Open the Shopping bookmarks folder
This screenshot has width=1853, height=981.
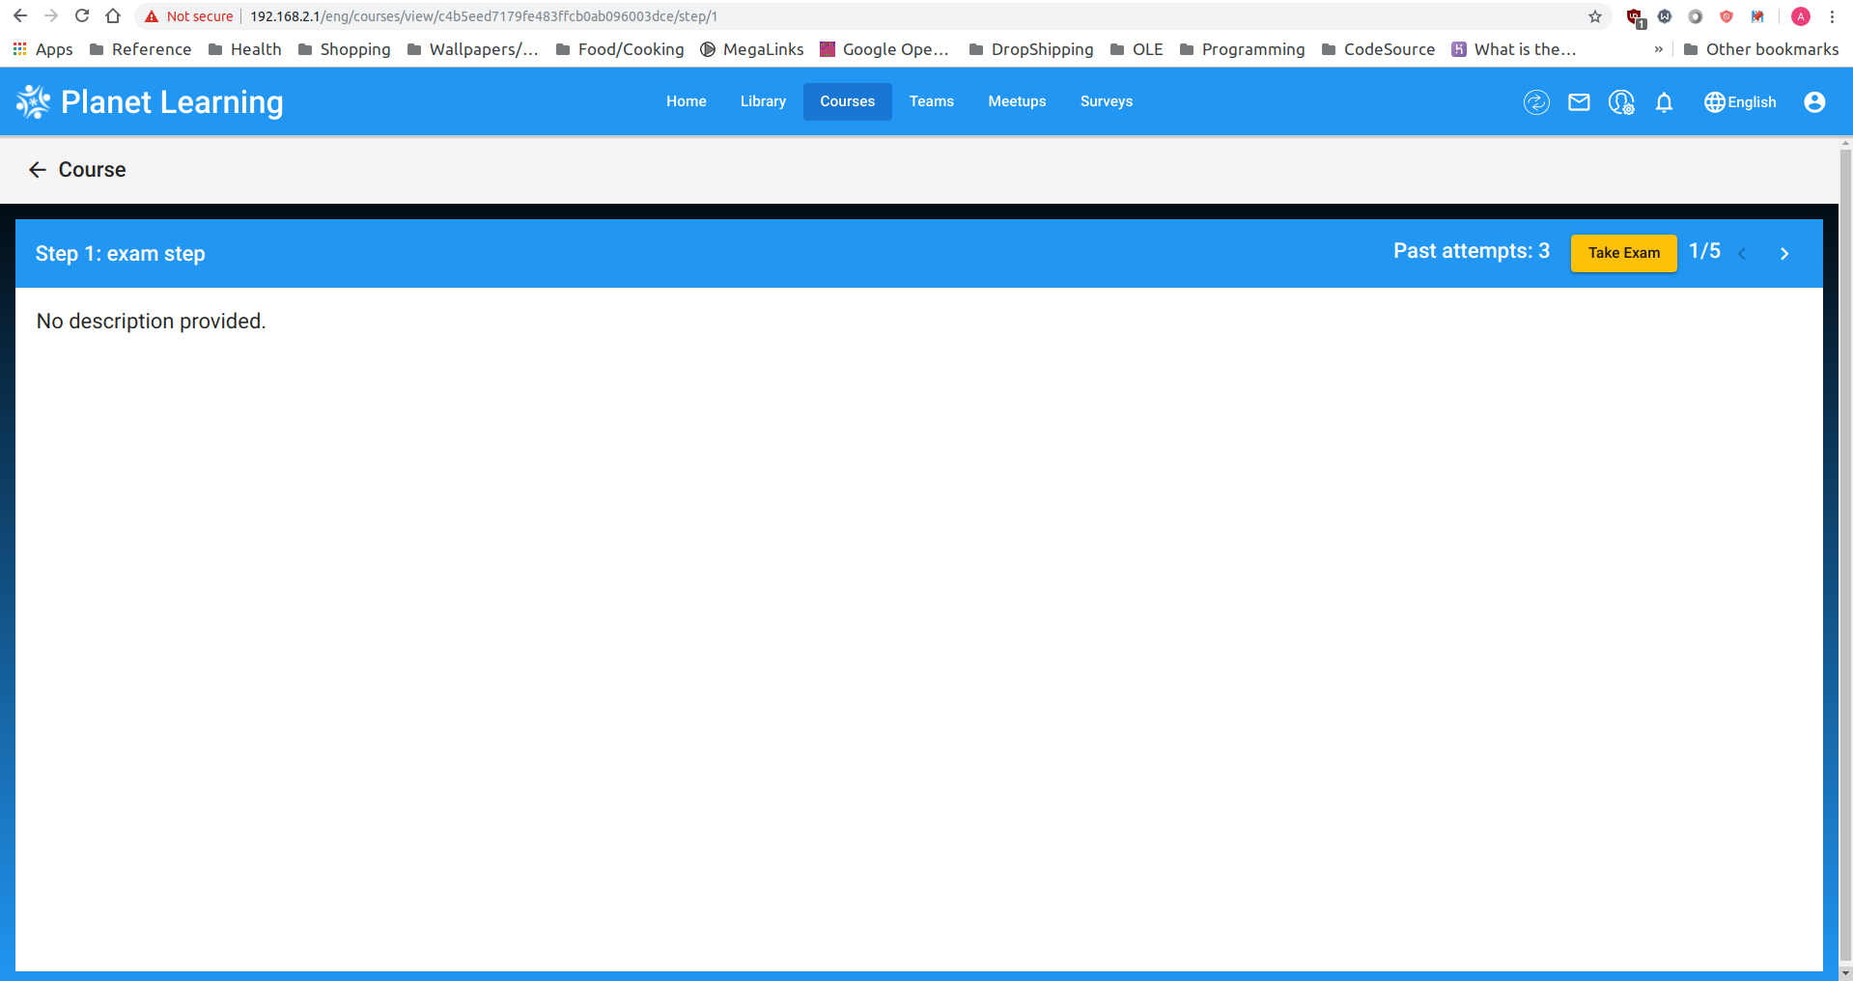[x=345, y=49]
